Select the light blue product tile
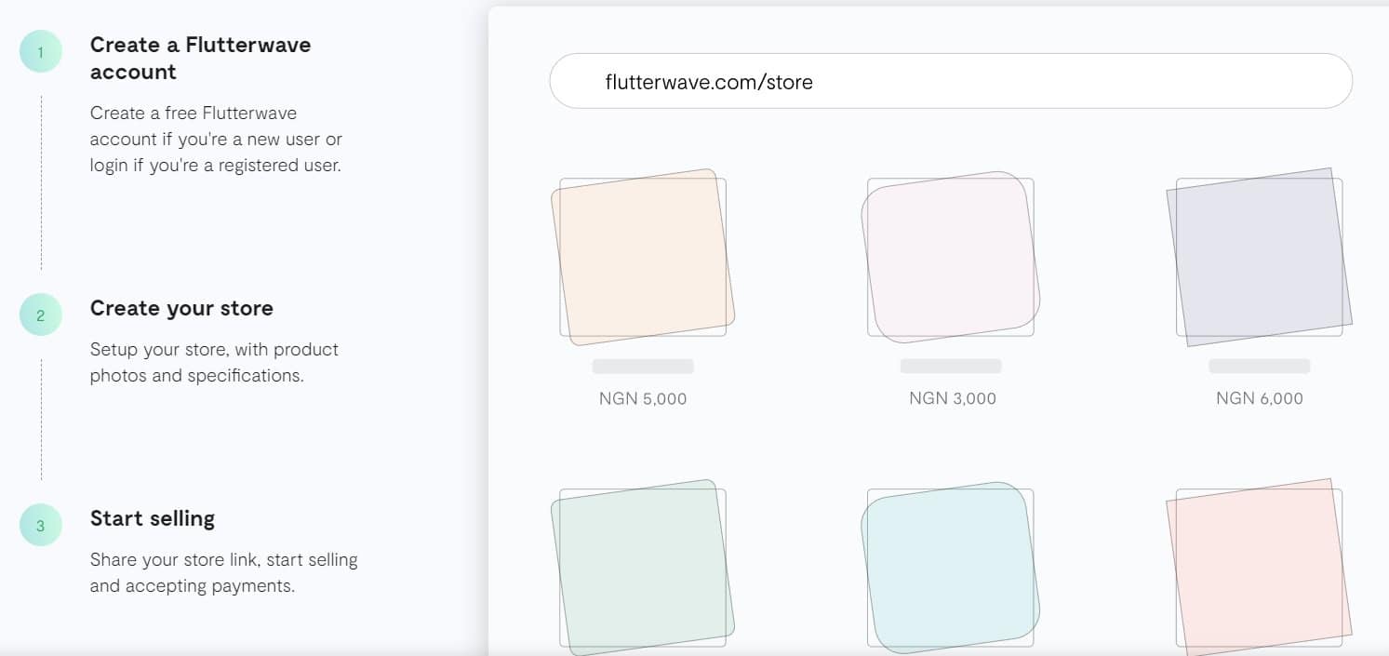1389x656 pixels. click(x=951, y=568)
